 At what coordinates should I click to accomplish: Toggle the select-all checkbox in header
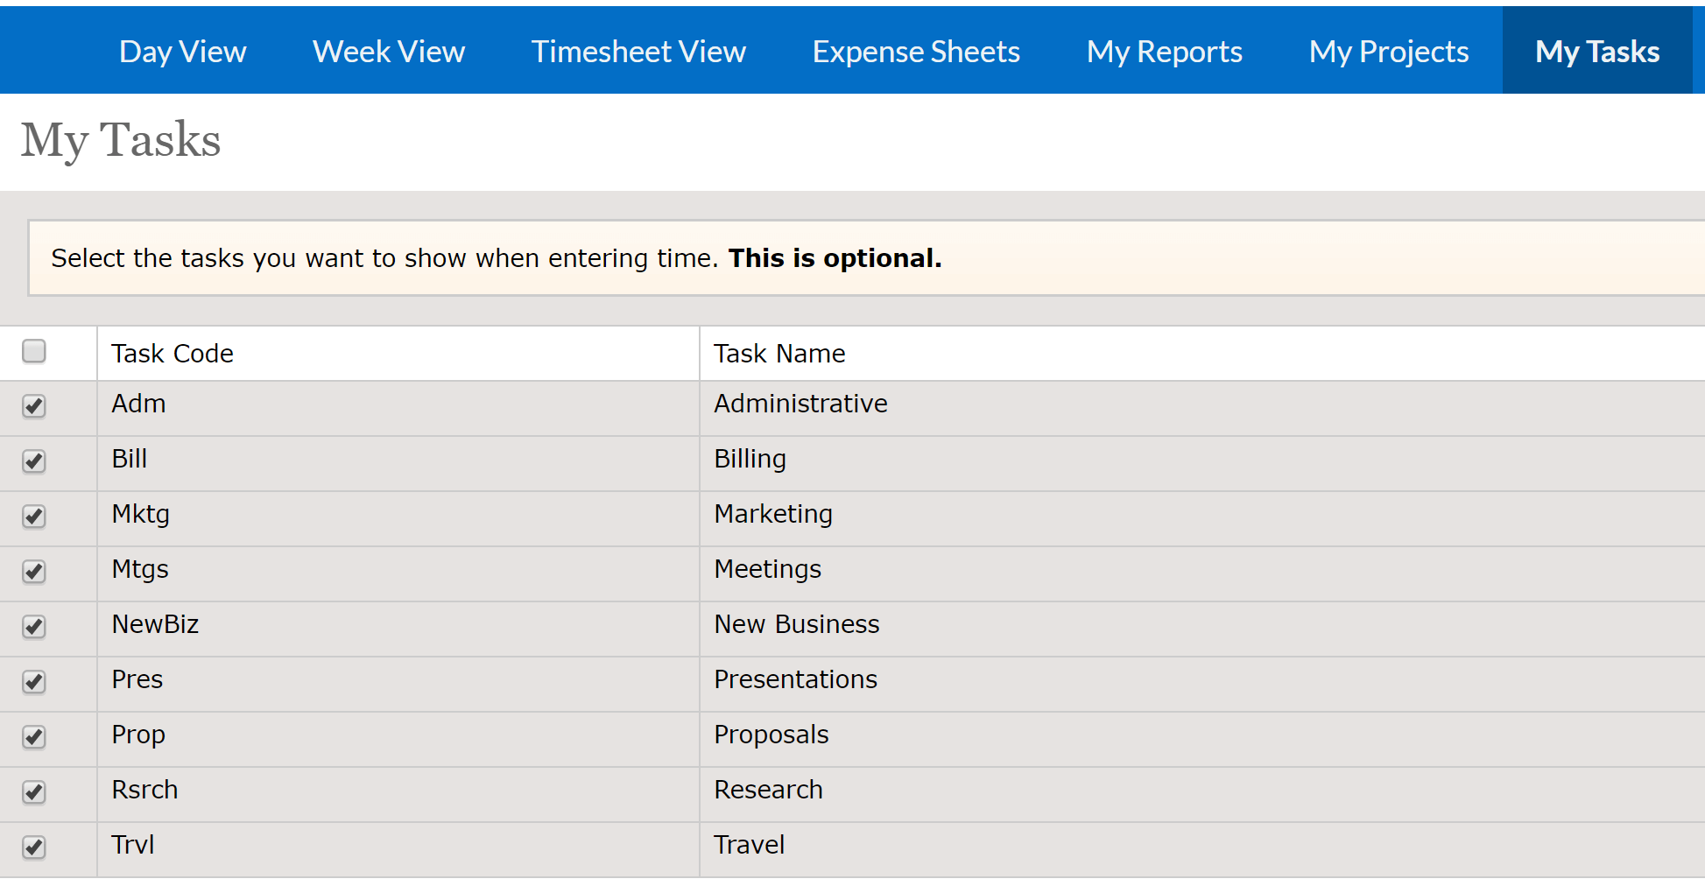coord(33,351)
